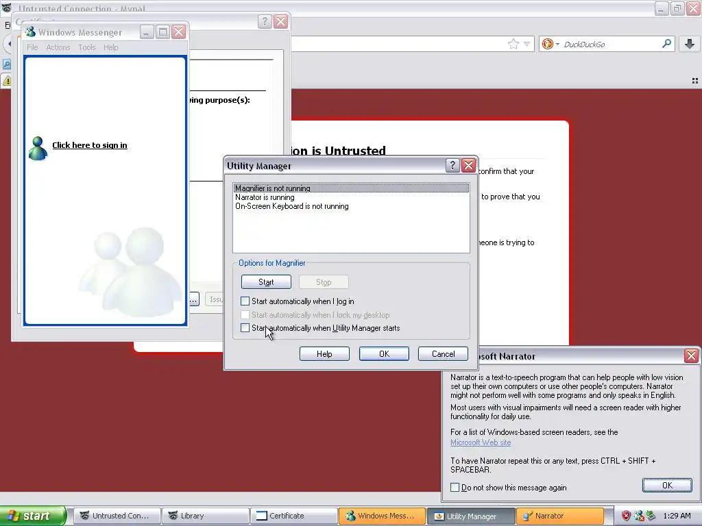Maximize the Windows Messenger window
The width and height of the screenshot is (702, 526).
coord(162,32)
